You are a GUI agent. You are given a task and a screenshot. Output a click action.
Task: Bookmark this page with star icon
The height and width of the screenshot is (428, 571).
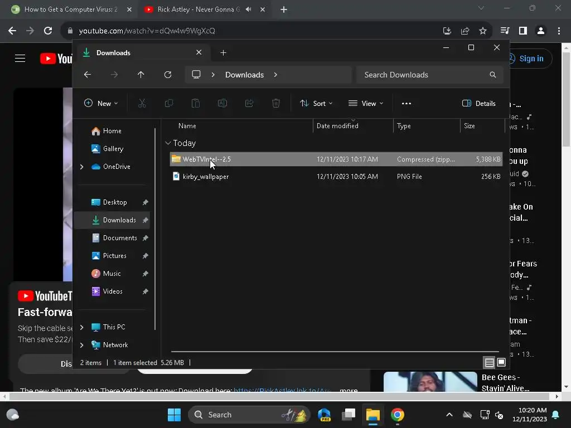(x=483, y=31)
